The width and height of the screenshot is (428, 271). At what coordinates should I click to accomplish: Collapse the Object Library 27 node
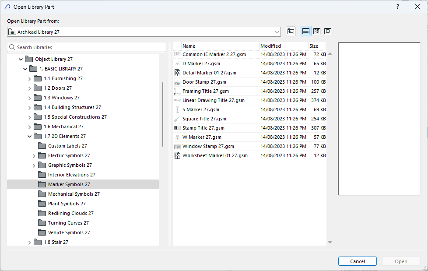[21, 59]
